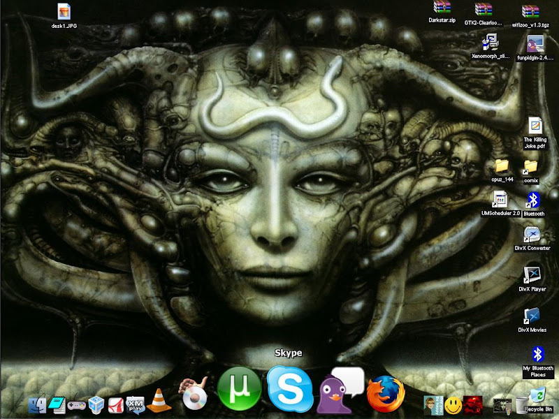
Task: Open the Recycle Bin desktop icon
Action: point(538,399)
